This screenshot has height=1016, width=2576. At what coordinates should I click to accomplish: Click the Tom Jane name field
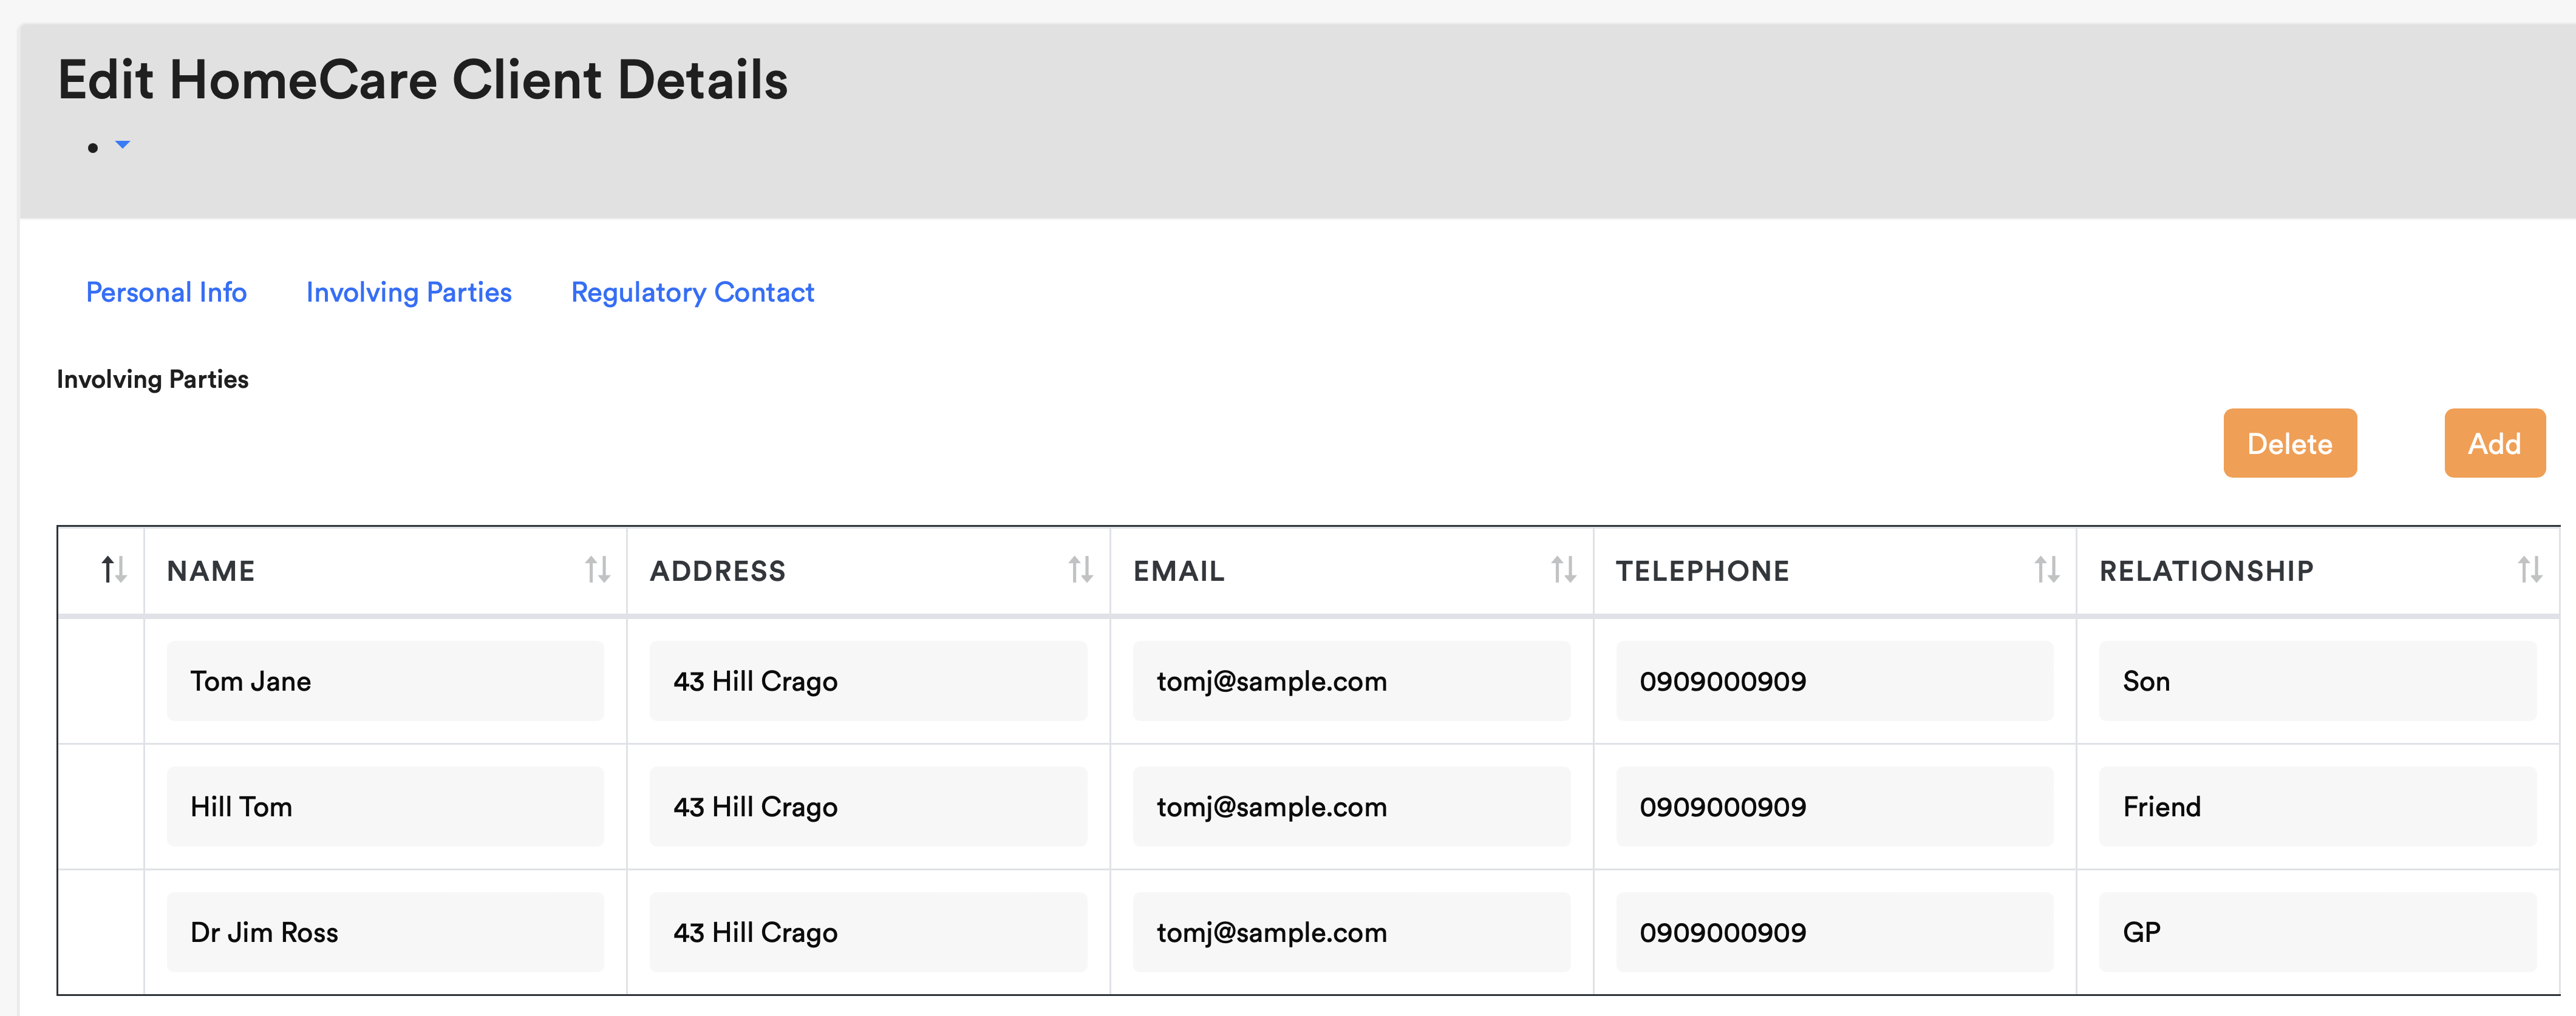click(x=385, y=680)
